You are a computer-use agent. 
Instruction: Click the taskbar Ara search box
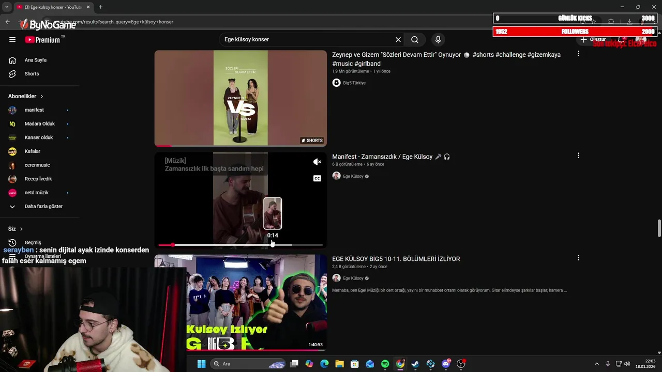[x=248, y=364]
